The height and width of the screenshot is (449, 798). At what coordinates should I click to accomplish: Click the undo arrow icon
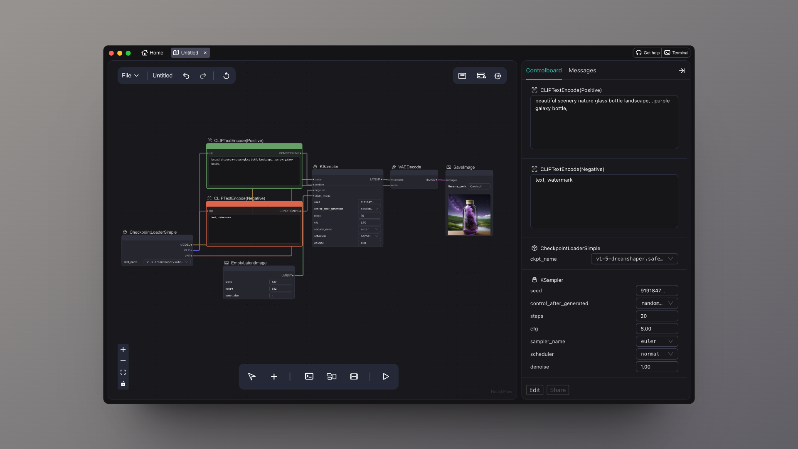(x=186, y=76)
